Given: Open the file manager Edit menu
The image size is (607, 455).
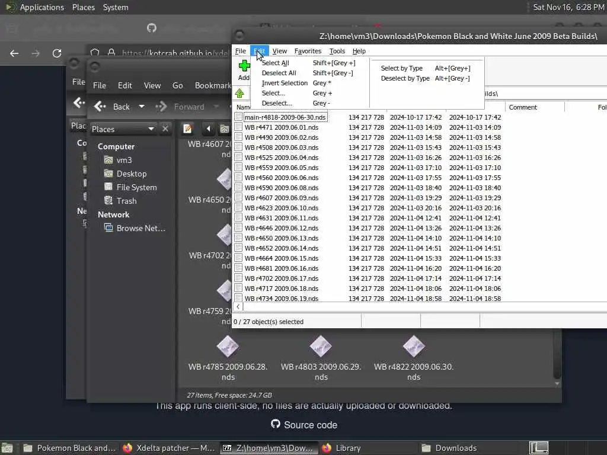Looking at the screenshot, I should [x=124, y=85].
